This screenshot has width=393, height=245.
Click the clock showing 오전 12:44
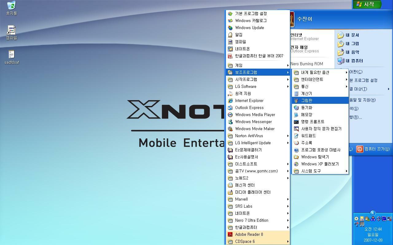[373, 229]
